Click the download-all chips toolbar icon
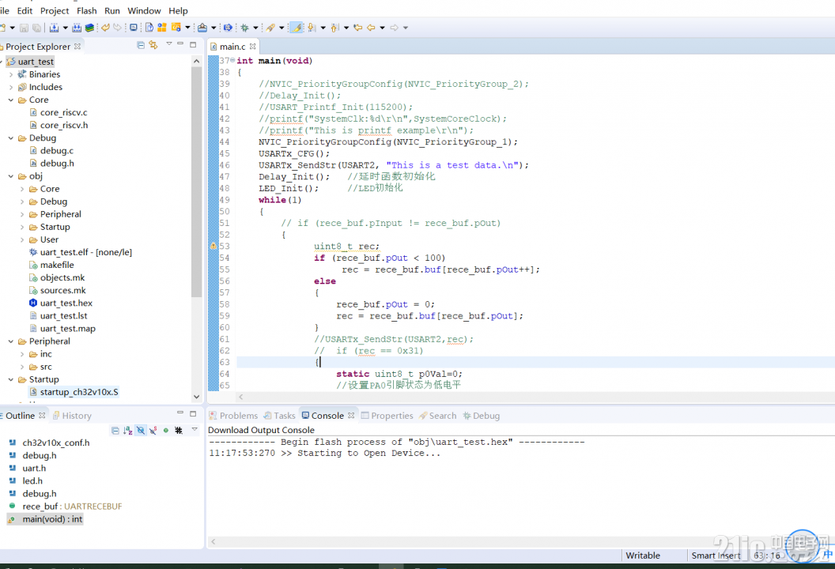835x569 pixels. click(77, 28)
